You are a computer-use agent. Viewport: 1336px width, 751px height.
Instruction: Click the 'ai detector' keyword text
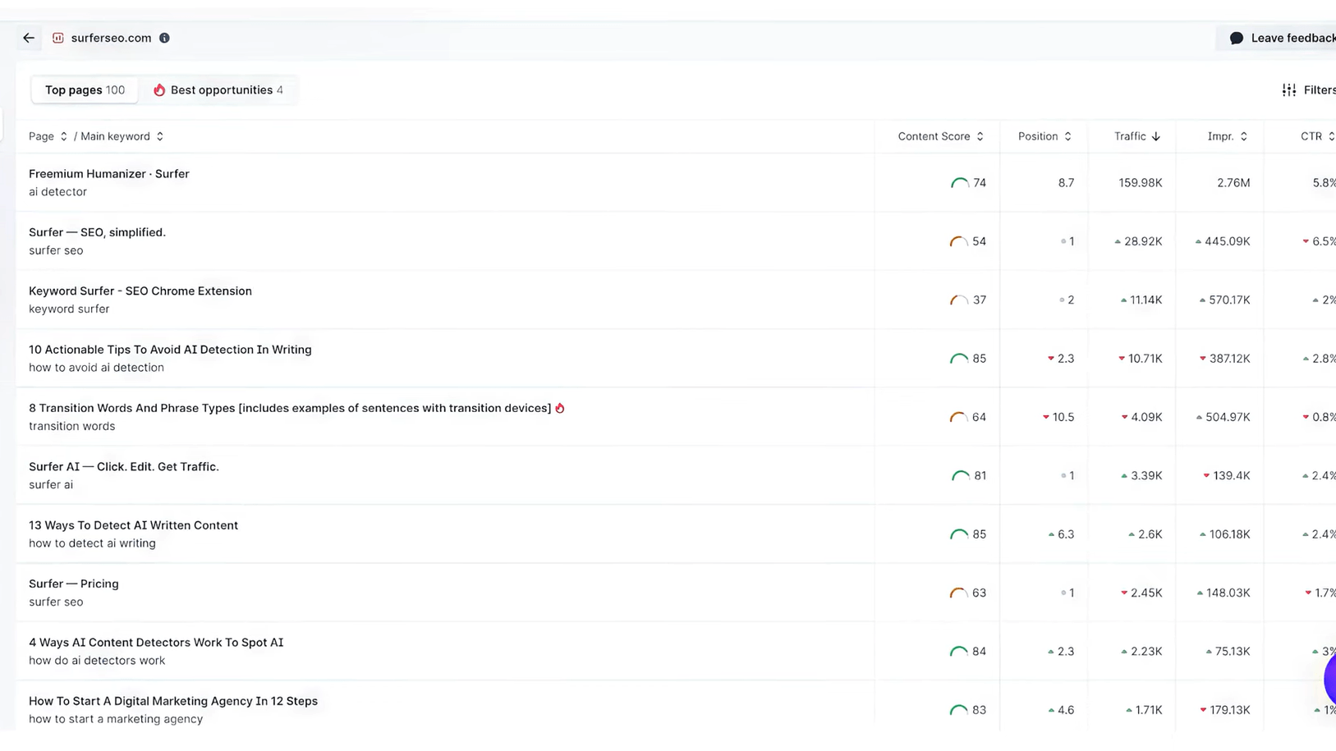(x=57, y=192)
